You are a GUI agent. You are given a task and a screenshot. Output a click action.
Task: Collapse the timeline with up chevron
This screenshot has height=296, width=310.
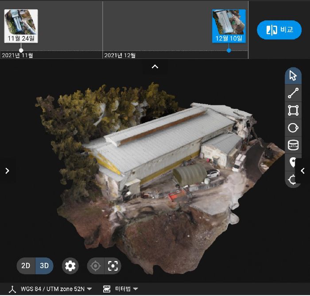tap(155, 66)
